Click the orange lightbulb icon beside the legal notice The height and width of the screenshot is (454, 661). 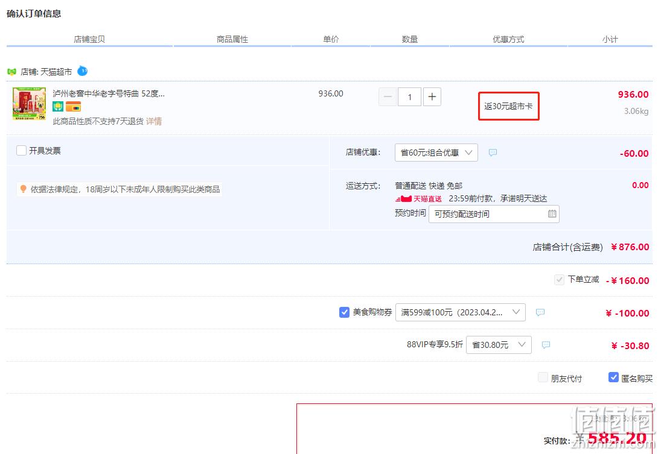pyautogui.click(x=24, y=189)
